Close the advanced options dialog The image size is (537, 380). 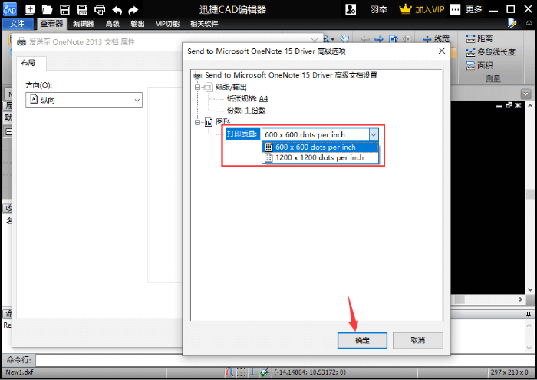pyautogui.click(x=442, y=51)
